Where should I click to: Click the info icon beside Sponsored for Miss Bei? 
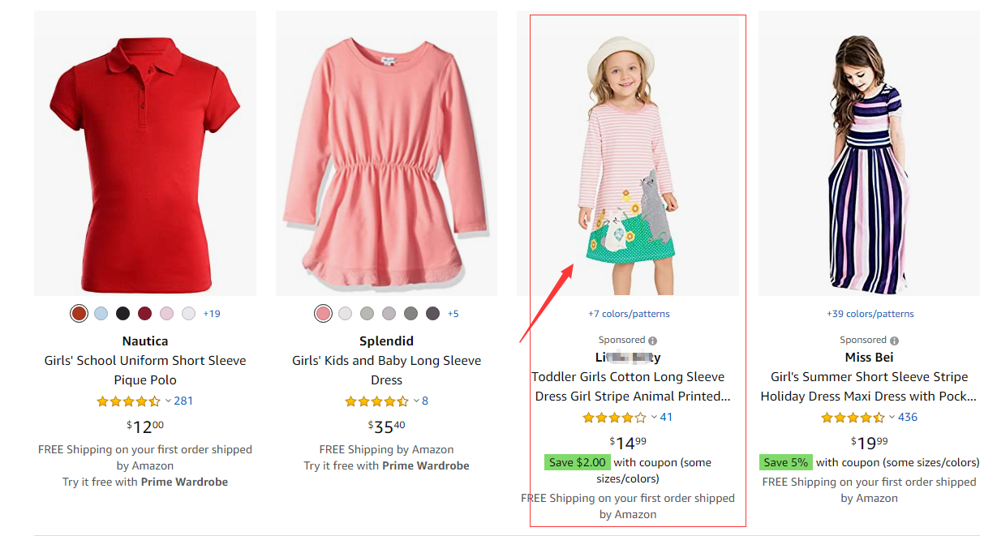point(894,341)
